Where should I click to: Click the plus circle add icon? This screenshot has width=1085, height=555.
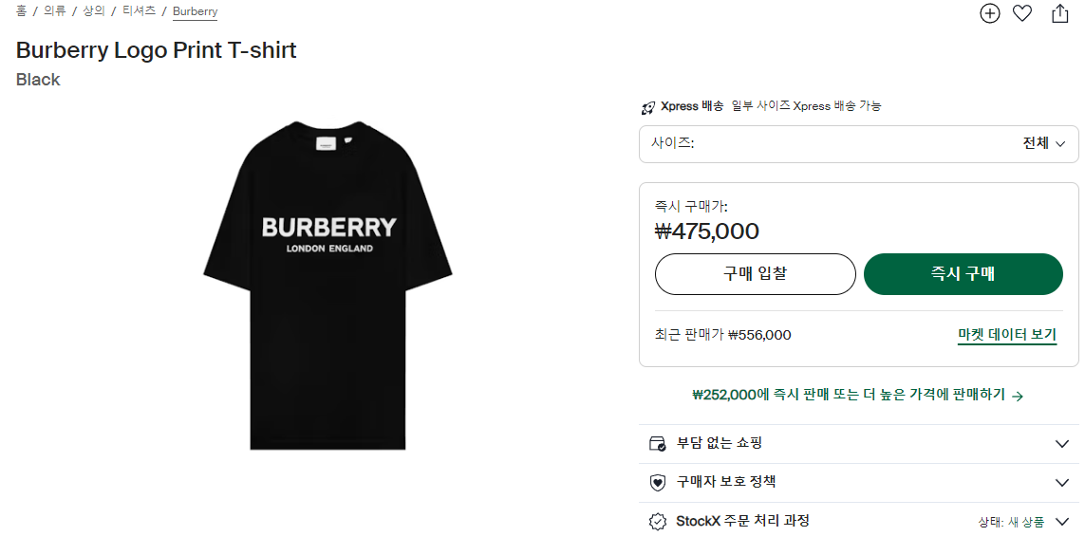990,13
